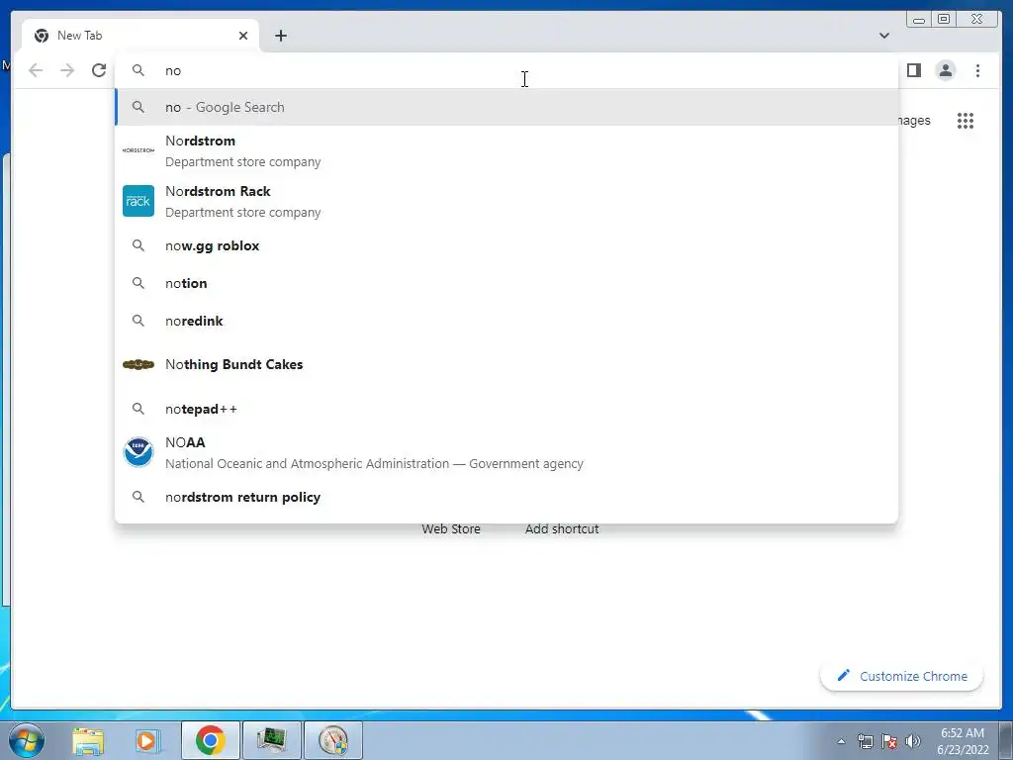The width and height of the screenshot is (1013, 760).
Task: Show hidden tray icons arrow
Action: pyautogui.click(x=841, y=741)
